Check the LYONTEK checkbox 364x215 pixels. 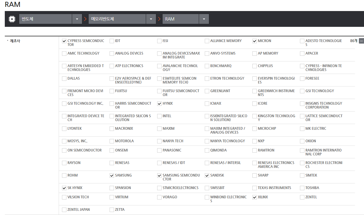[64, 129]
